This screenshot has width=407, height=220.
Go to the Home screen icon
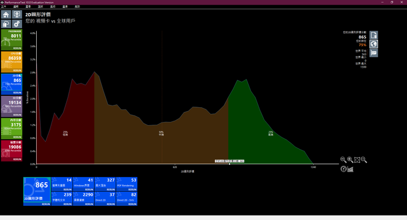pos(6,15)
